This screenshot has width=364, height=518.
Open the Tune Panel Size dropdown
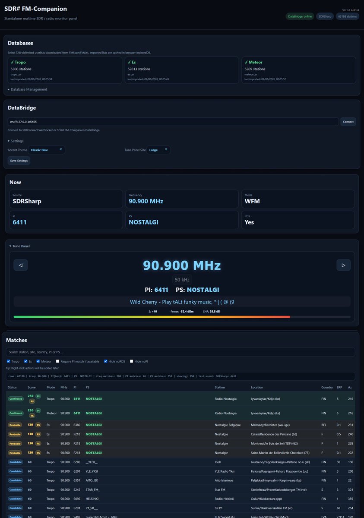pyautogui.click(x=158, y=150)
